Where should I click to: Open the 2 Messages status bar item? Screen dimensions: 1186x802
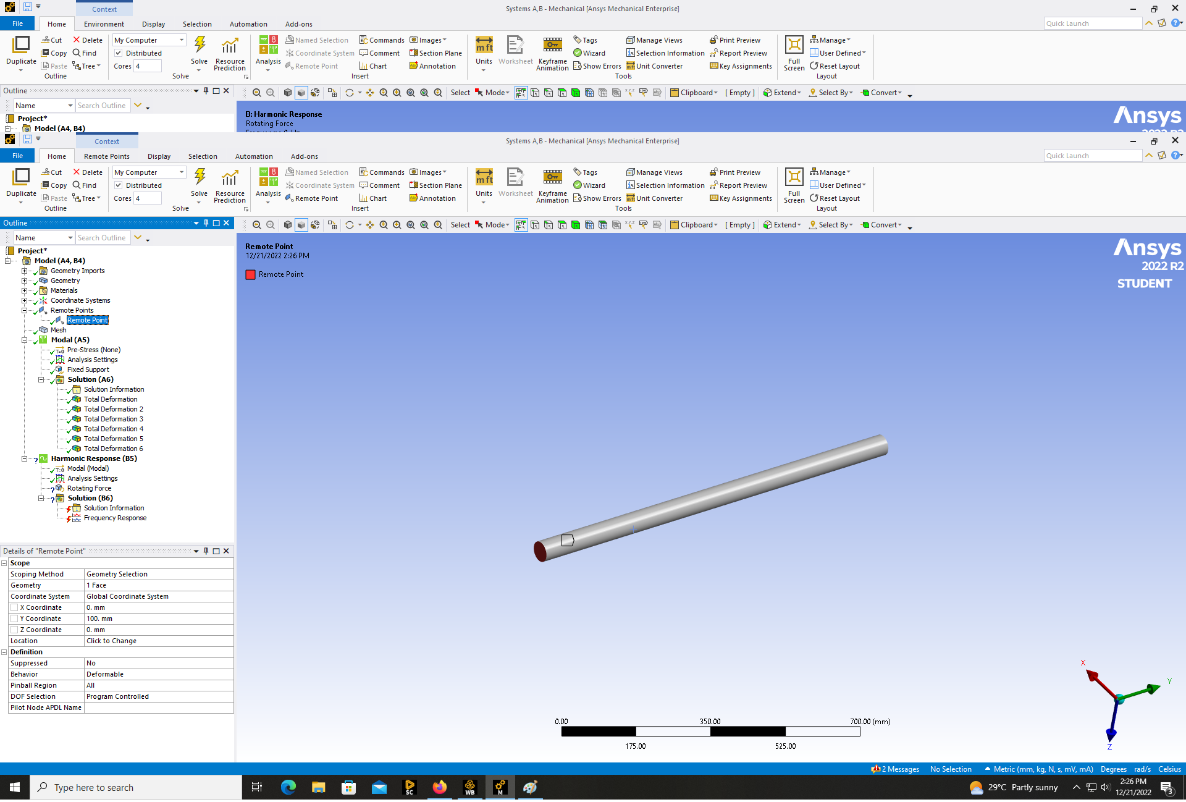tap(895, 769)
